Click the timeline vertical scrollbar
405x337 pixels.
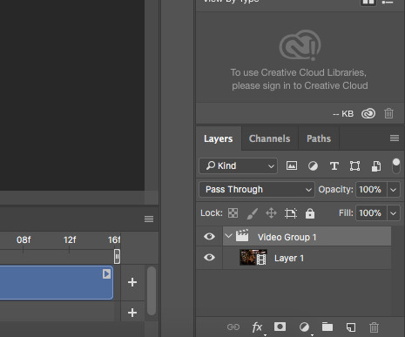(x=152, y=291)
